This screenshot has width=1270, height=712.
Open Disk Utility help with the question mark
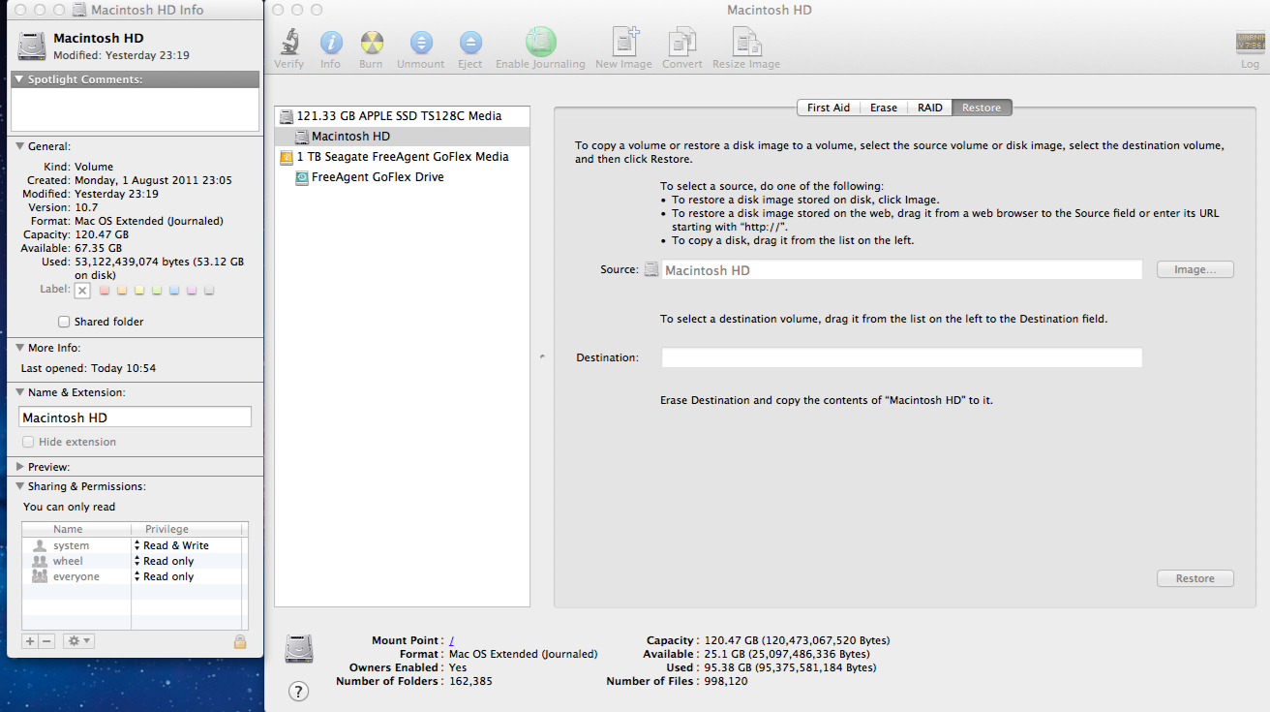pos(298,691)
